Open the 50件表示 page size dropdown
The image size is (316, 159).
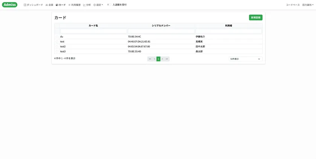tap(245, 59)
